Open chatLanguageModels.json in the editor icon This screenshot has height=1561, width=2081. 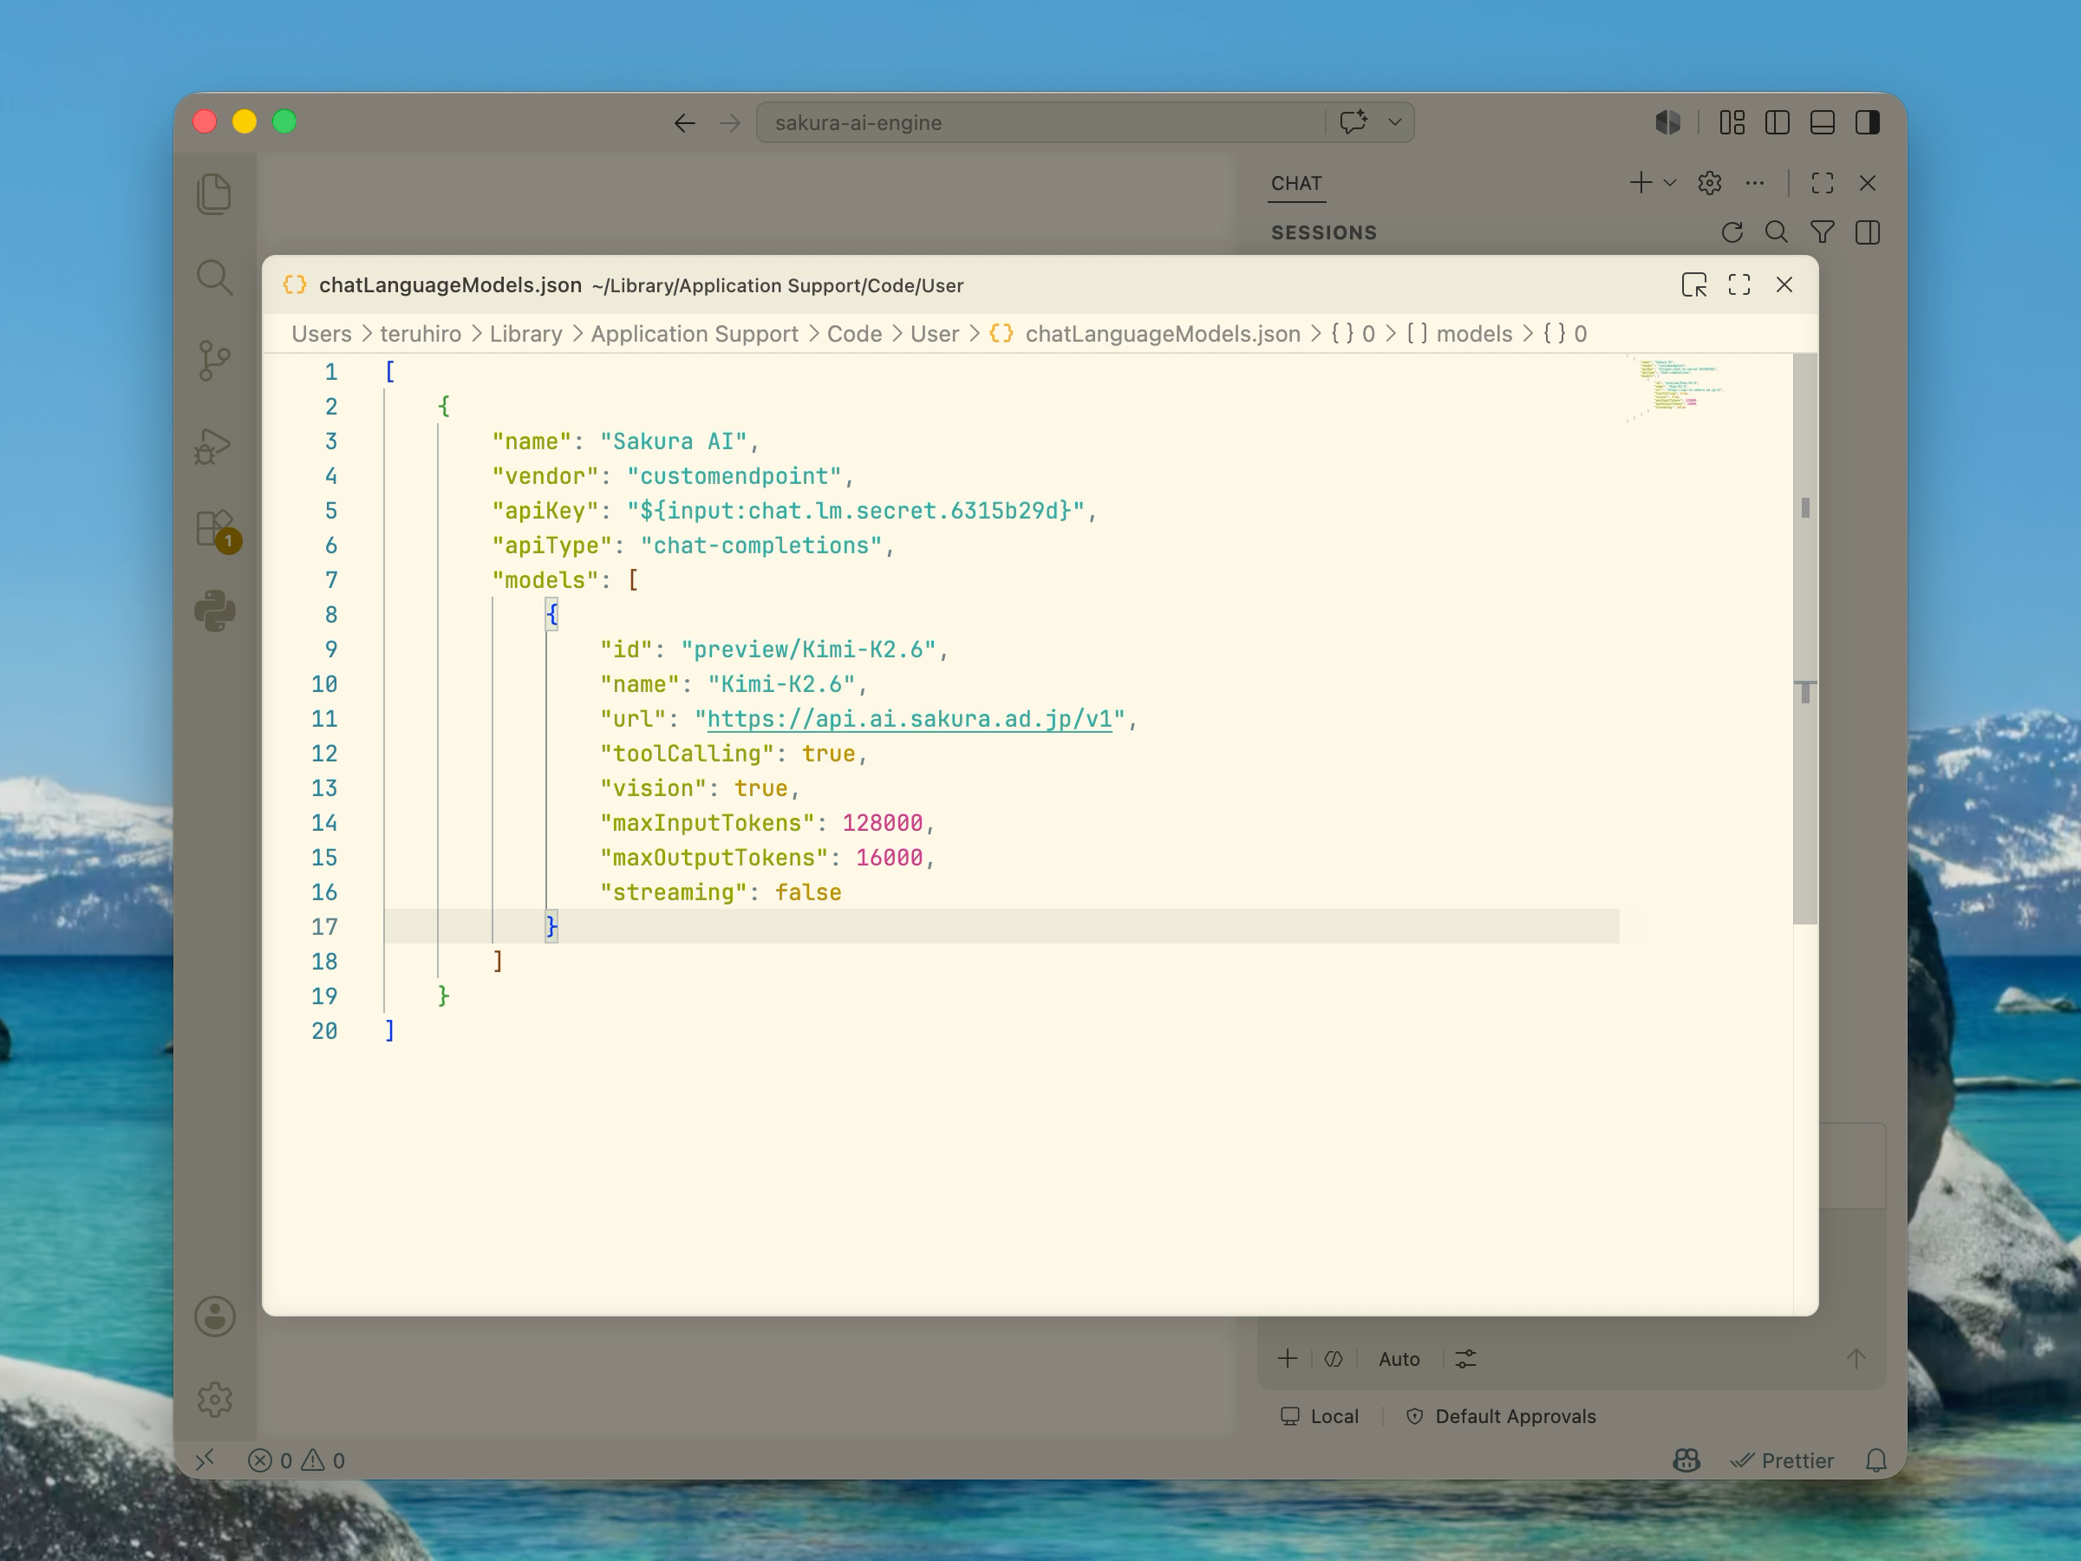point(1694,285)
